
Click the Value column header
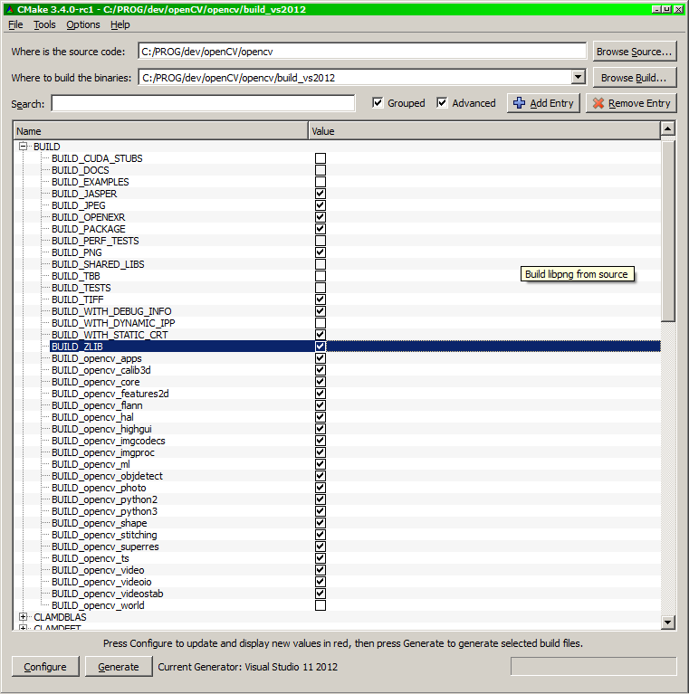(x=484, y=131)
